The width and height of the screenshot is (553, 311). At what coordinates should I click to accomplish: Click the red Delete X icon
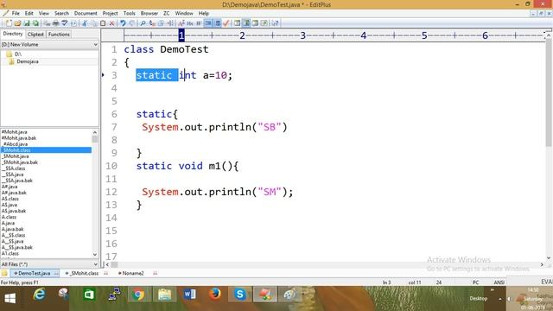pos(111,23)
